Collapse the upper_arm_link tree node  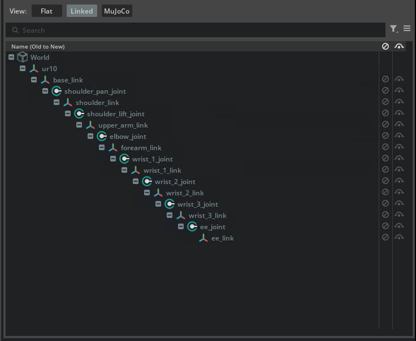[79, 125]
